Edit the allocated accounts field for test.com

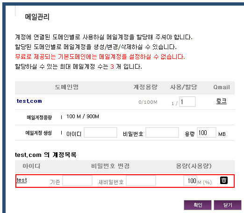[187, 102]
